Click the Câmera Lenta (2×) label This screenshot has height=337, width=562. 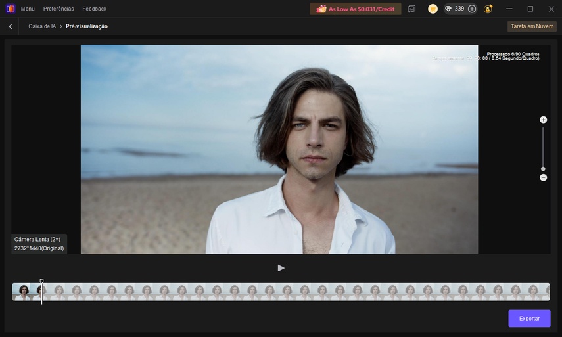point(37,239)
